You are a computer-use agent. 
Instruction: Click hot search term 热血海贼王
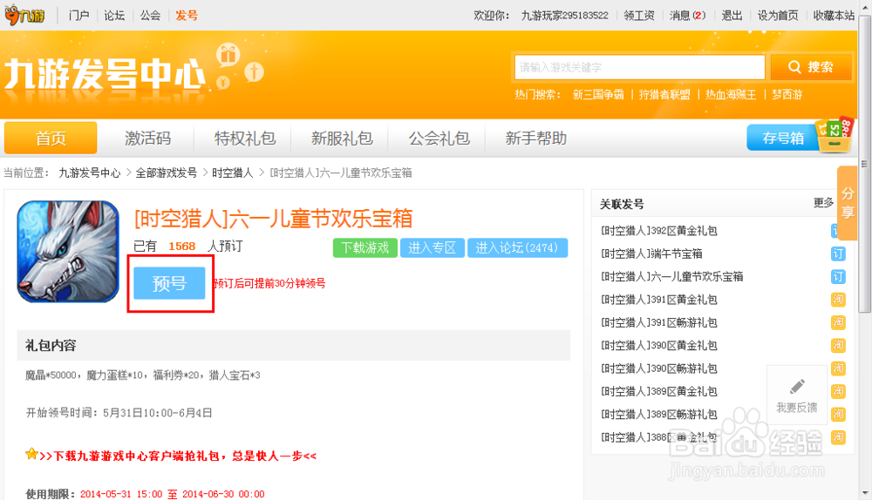tap(731, 94)
